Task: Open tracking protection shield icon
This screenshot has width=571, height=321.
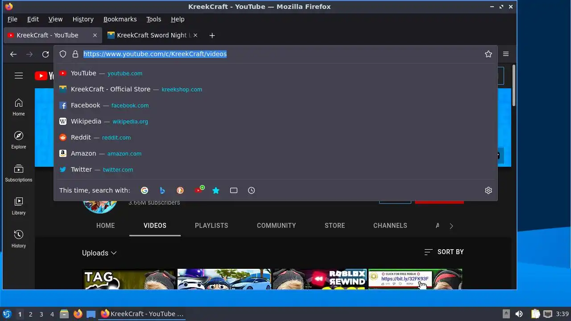Action: coord(63,54)
